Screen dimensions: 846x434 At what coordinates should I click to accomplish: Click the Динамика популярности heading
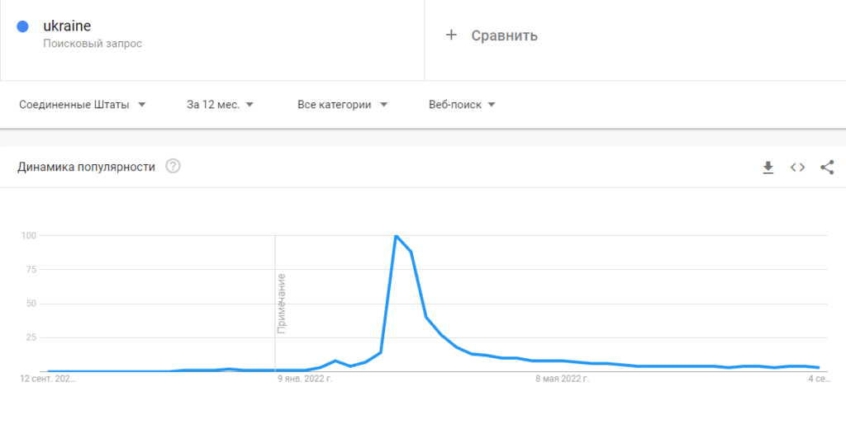[86, 167]
